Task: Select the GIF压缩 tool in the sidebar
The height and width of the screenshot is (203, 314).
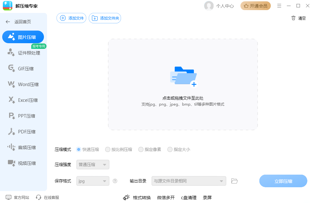Action: click(x=23, y=68)
